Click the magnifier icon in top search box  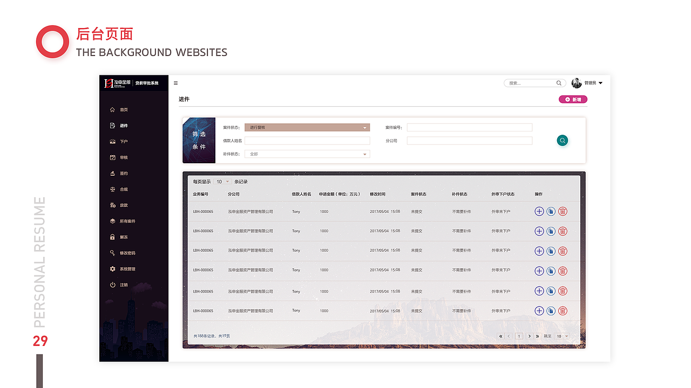pyautogui.click(x=559, y=83)
